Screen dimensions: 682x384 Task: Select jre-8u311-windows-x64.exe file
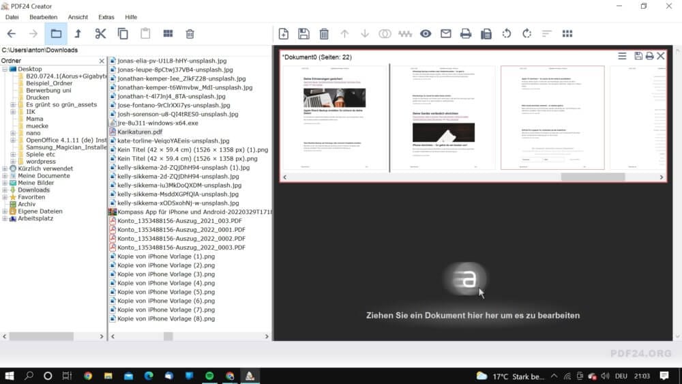(158, 123)
